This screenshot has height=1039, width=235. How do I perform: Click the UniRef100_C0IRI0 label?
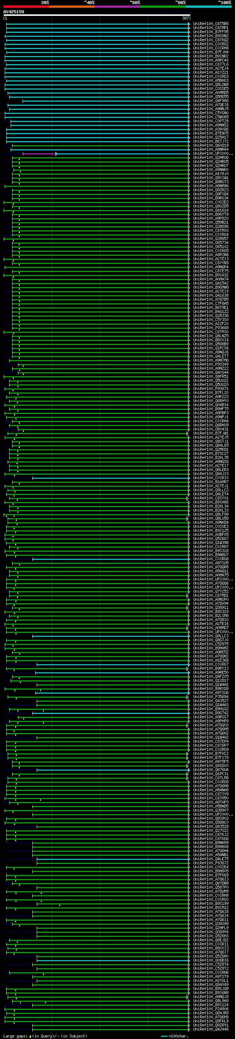point(211,478)
